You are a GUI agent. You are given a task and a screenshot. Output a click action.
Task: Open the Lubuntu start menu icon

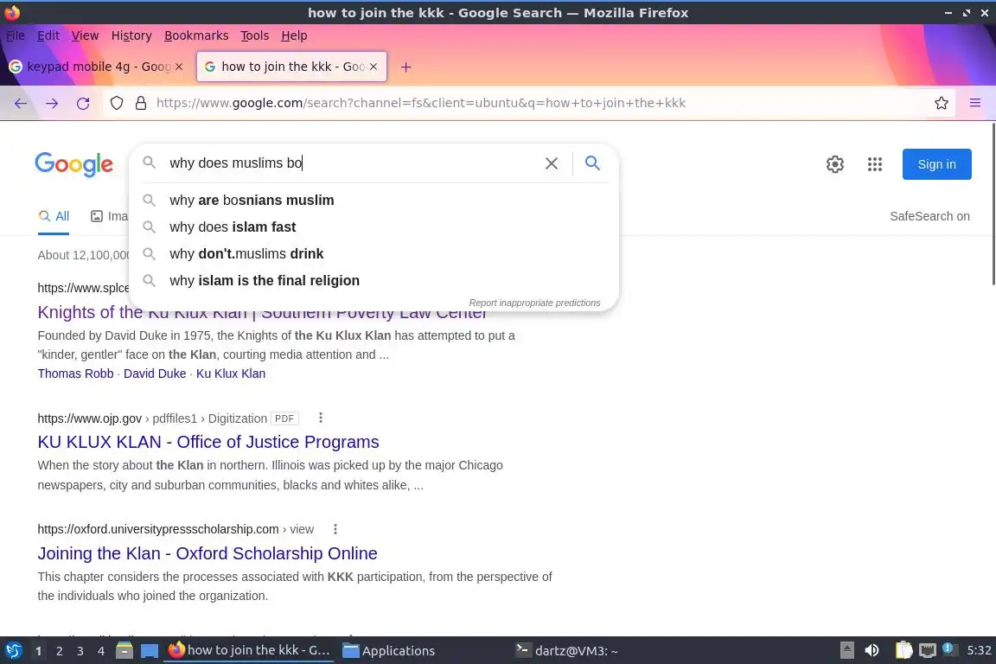(x=13, y=650)
